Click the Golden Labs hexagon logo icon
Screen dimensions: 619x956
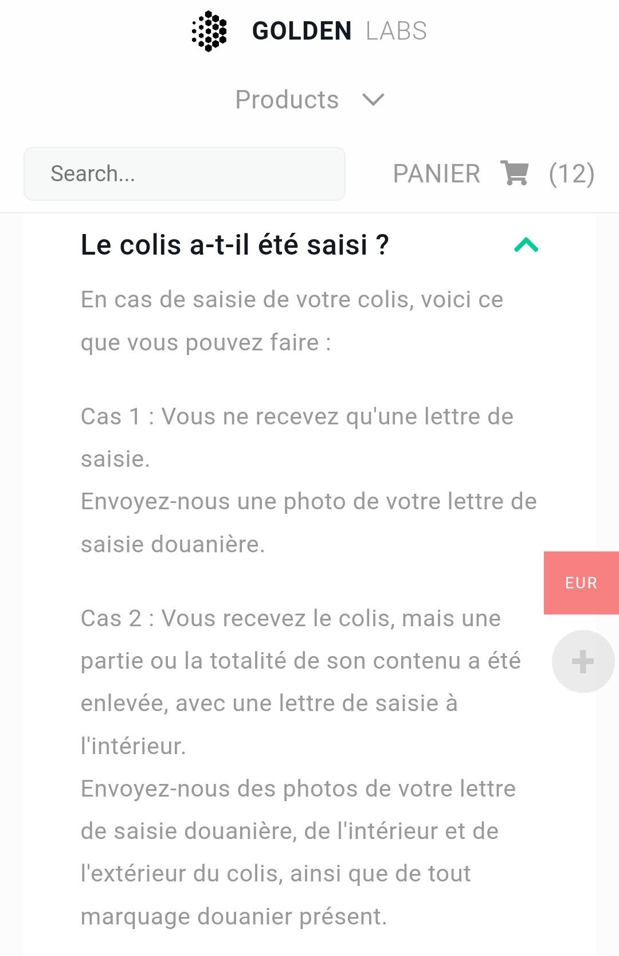(209, 31)
